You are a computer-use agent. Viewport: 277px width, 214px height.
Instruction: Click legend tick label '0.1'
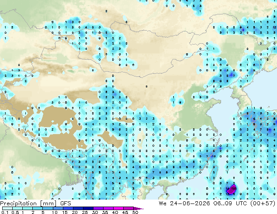click(x=5, y=212)
